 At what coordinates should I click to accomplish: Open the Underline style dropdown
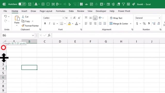point(57,24)
